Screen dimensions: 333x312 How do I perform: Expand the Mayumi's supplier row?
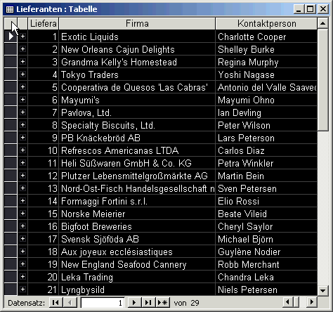[22, 100]
